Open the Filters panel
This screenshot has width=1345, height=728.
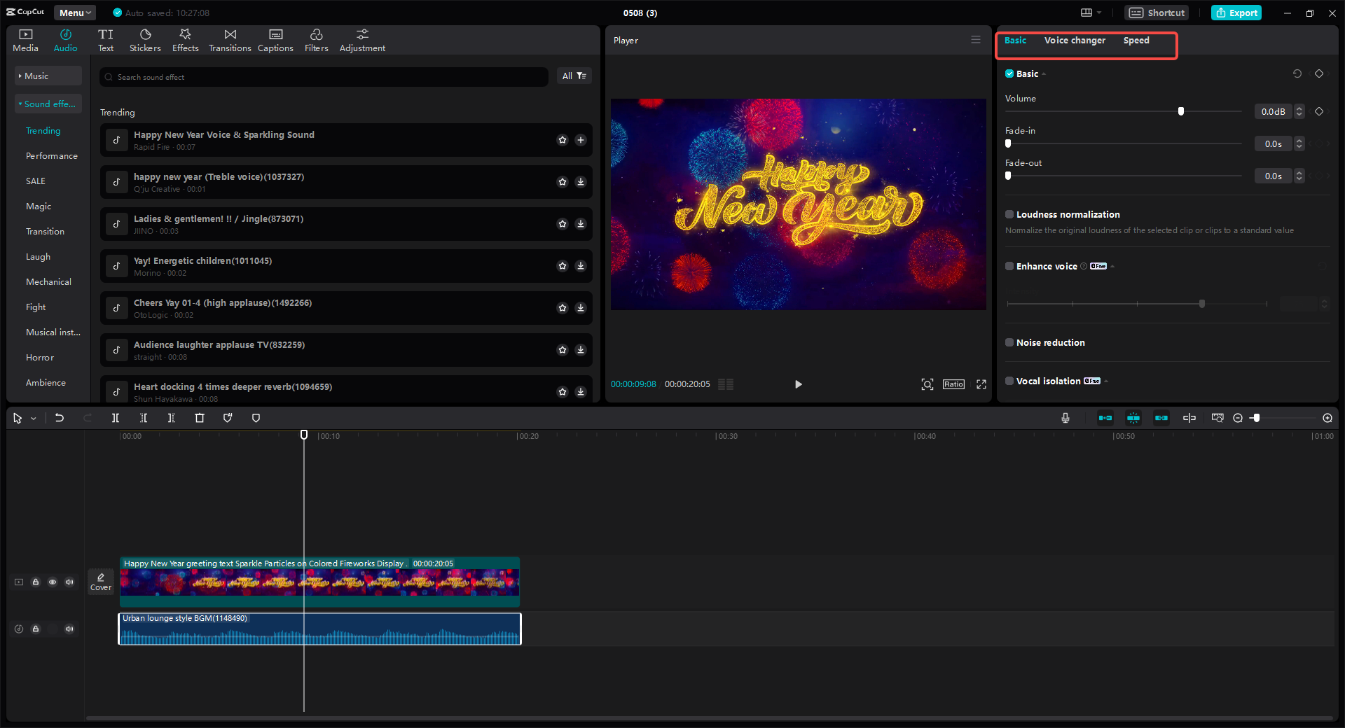coord(316,39)
